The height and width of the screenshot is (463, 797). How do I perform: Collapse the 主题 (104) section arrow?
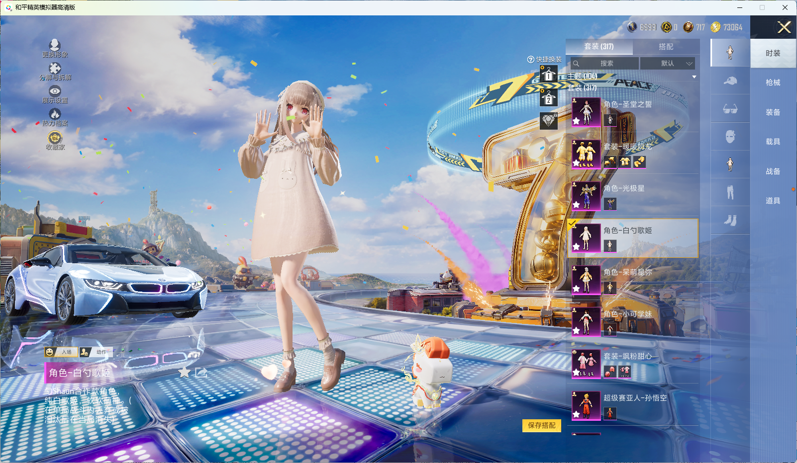(x=694, y=77)
